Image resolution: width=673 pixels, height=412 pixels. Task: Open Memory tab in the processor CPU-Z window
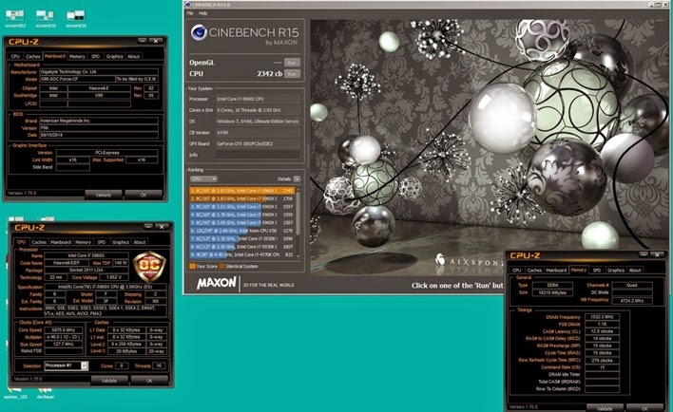pyautogui.click(x=83, y=242)
